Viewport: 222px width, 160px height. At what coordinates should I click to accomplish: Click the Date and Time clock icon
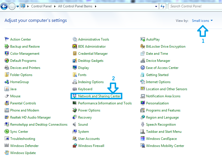143,53
